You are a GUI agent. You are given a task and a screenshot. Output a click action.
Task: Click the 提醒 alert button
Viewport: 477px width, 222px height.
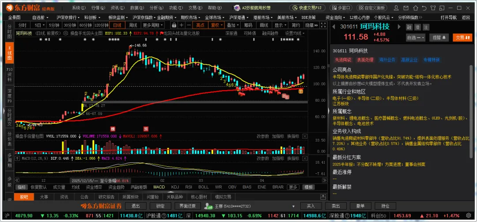tap(439, 38)
